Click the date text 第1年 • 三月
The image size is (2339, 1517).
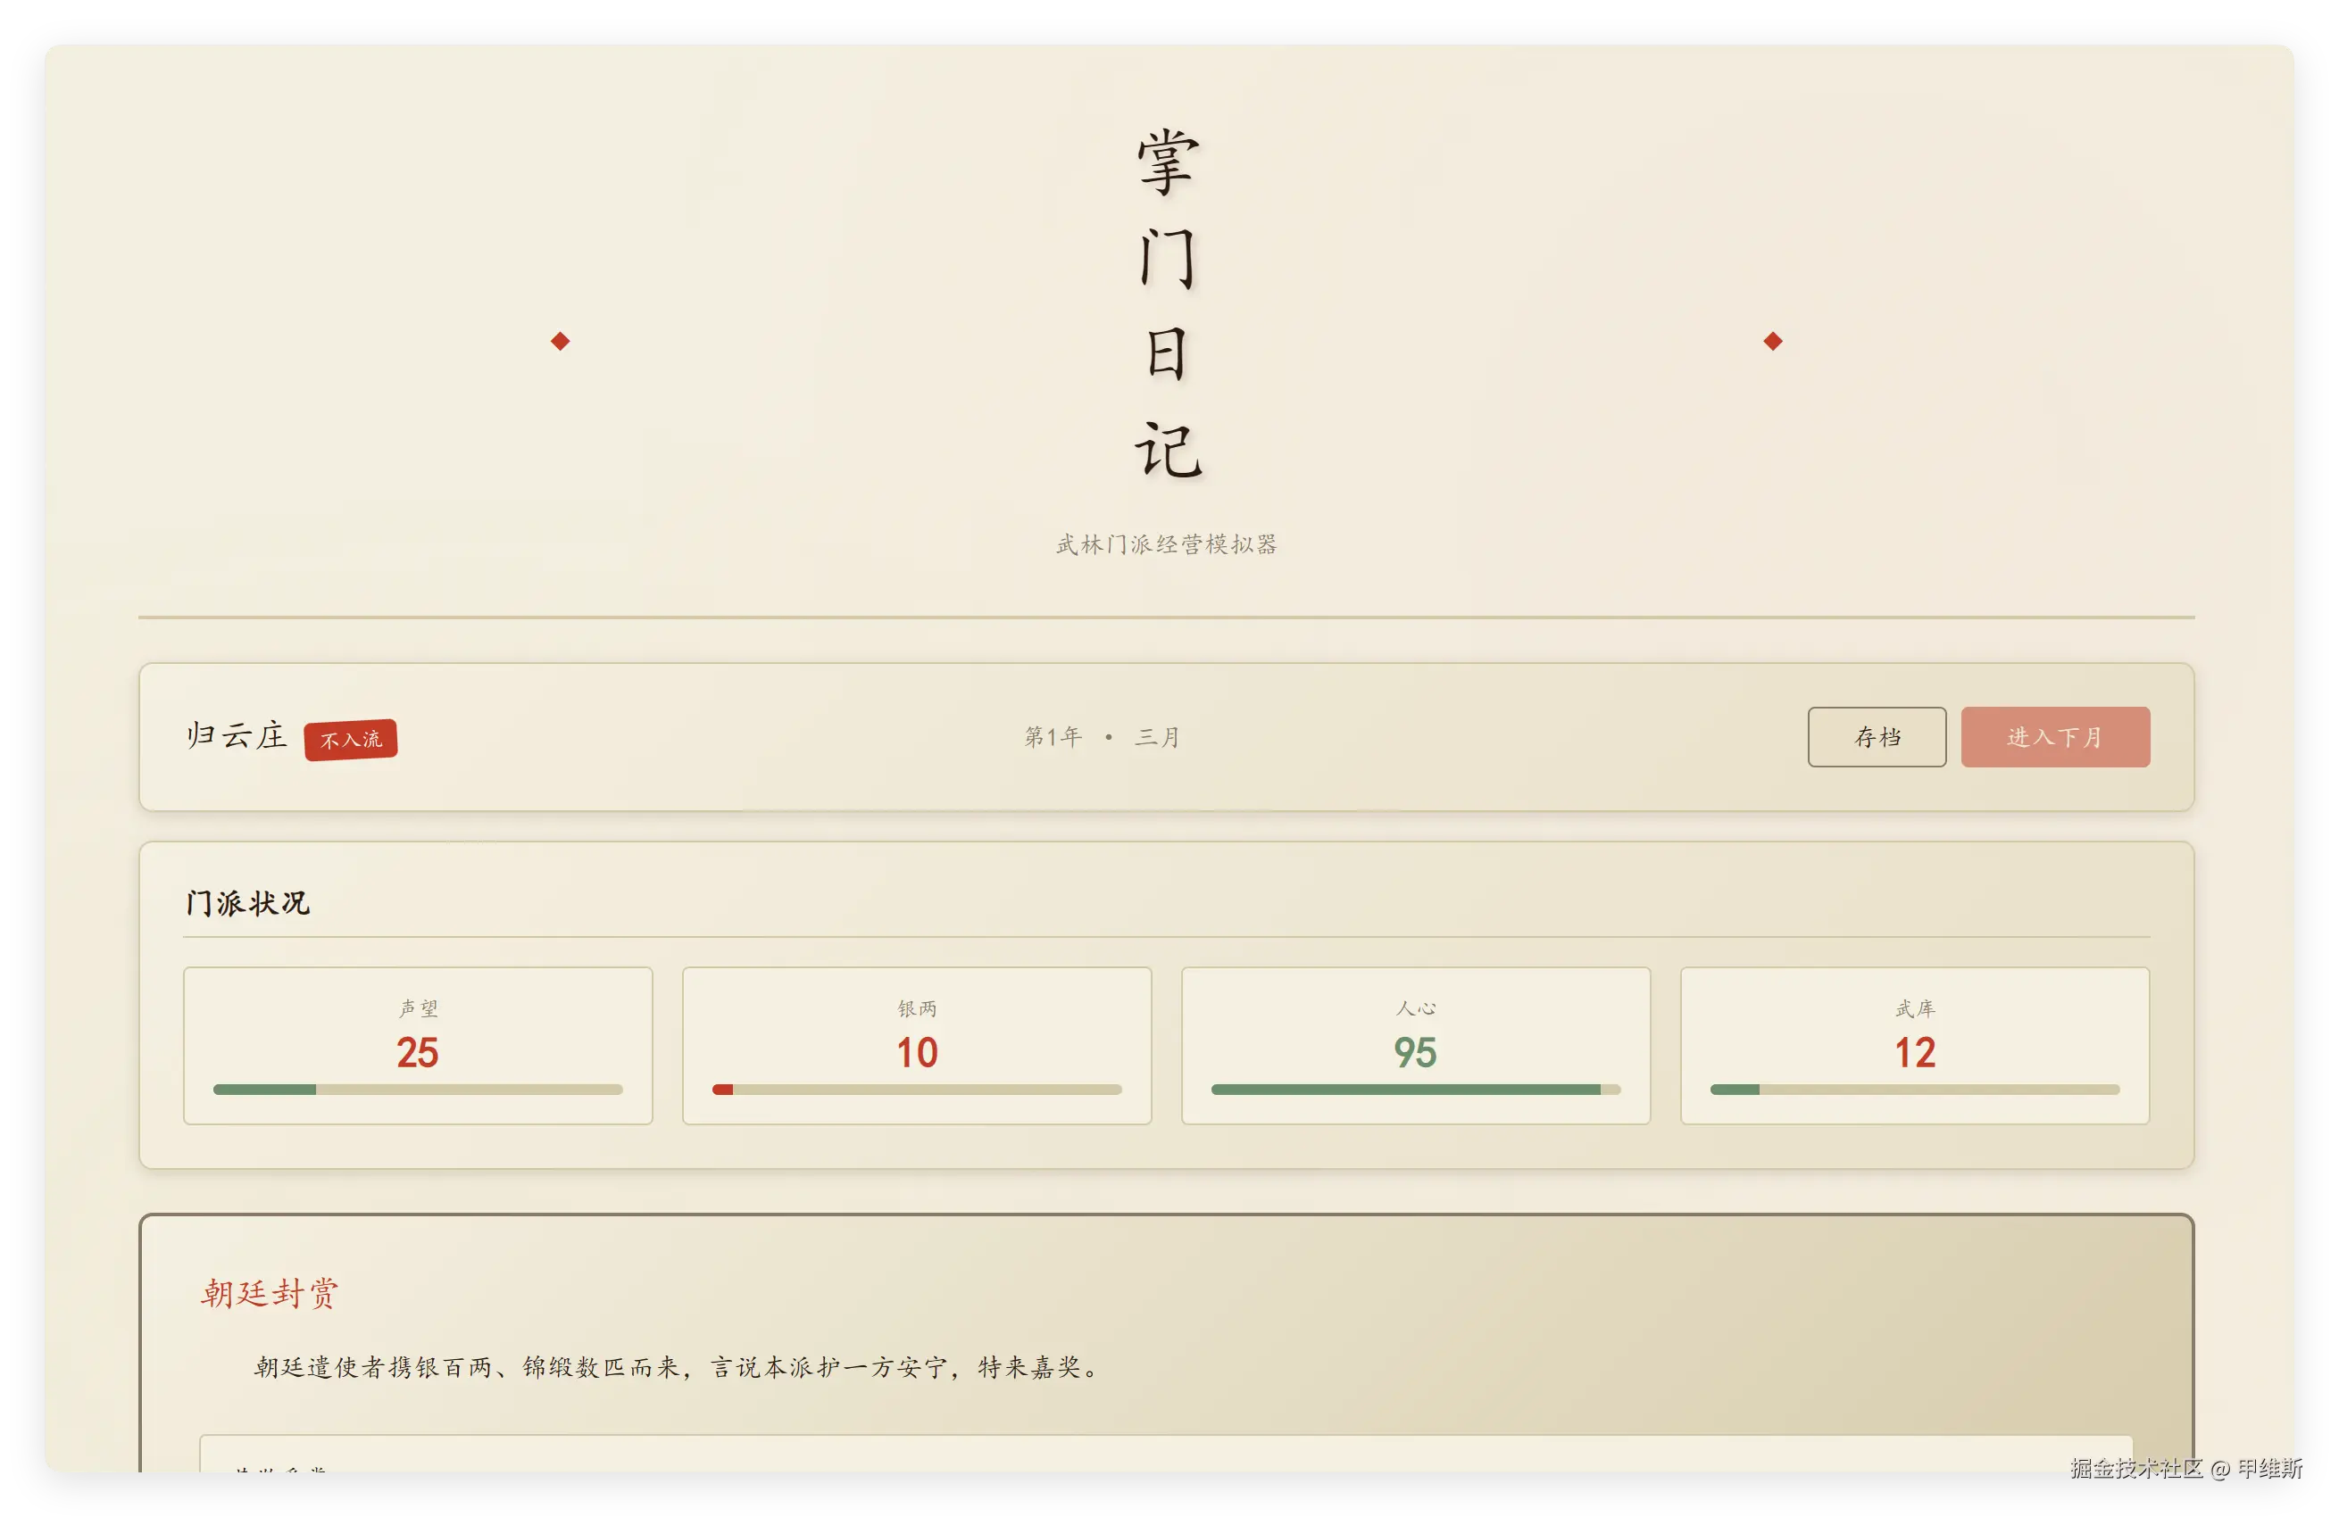tap(1102, 737)
